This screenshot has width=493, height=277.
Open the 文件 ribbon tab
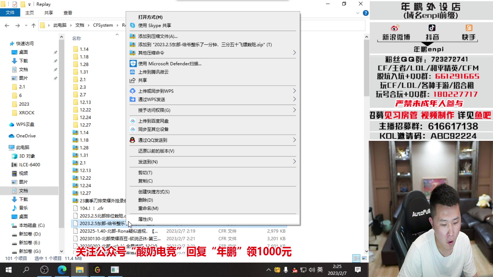[x=10, y=13]
